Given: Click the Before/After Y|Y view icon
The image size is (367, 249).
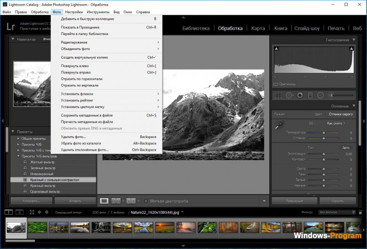Looking at the screenshot, I should (x=131, y=201).
